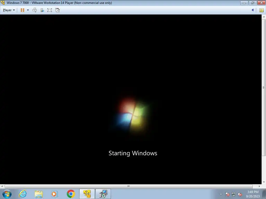Viewport: 266px width, 199px height.
Task: Click the Starting Windows text
Action: click(x=133, y=153)
